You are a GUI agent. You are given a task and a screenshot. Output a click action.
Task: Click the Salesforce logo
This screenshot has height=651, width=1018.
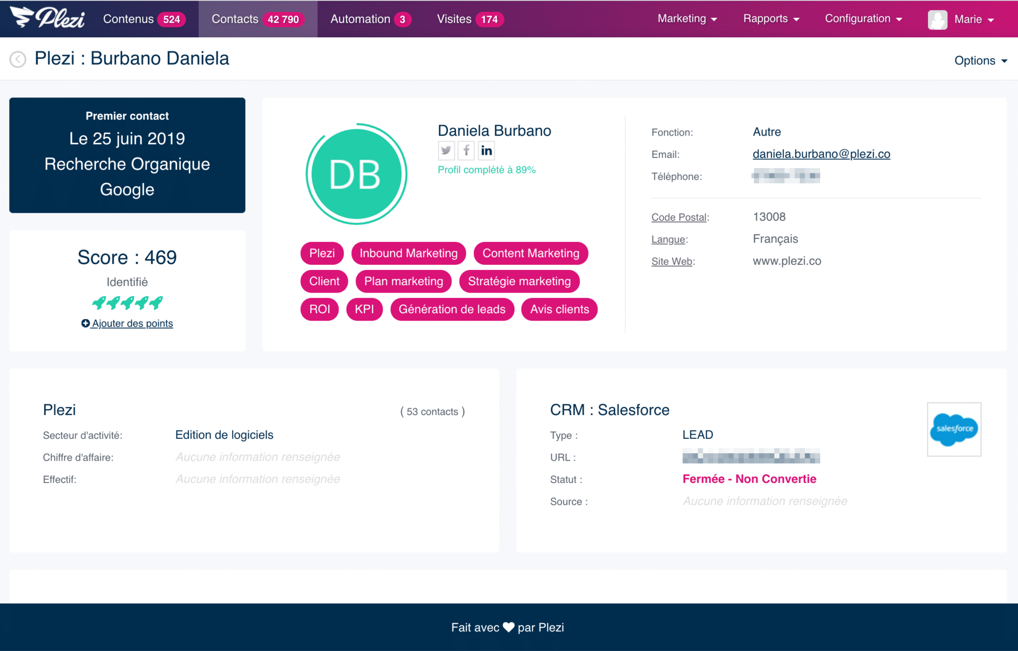click(954, 429)
